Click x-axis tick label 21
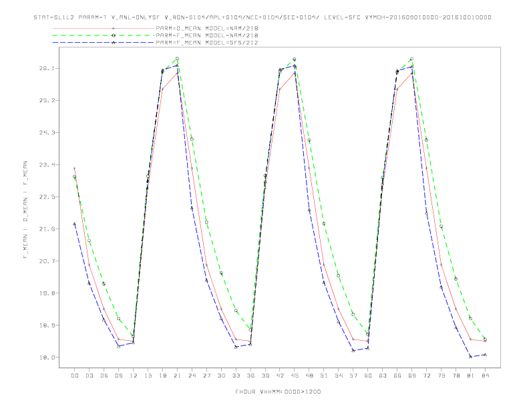Screen dimensions: 529x409 (177, 376)
